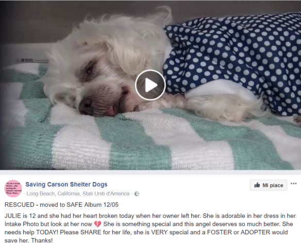
Task: Click the globe privacy icon next to location
Action: pos(137,194)
